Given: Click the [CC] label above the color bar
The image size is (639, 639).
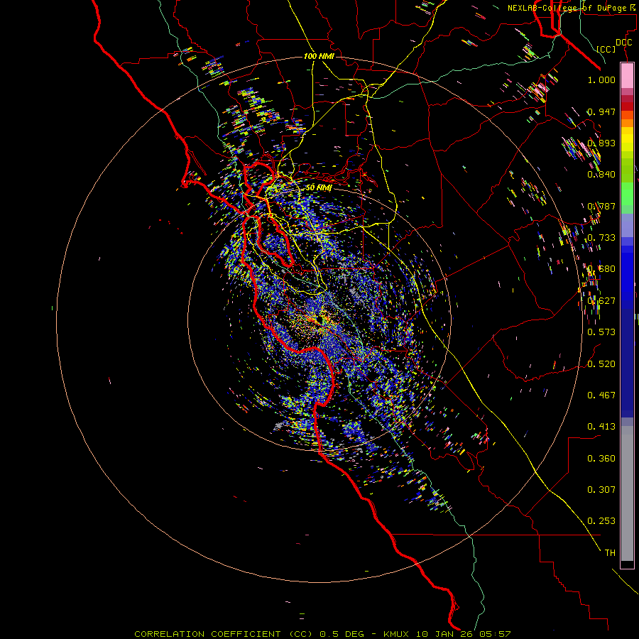Looking at the screenshot, I should point(606,49).
